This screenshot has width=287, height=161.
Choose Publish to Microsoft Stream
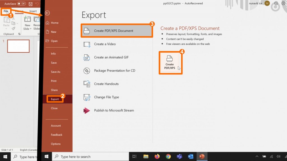(114, 110)
